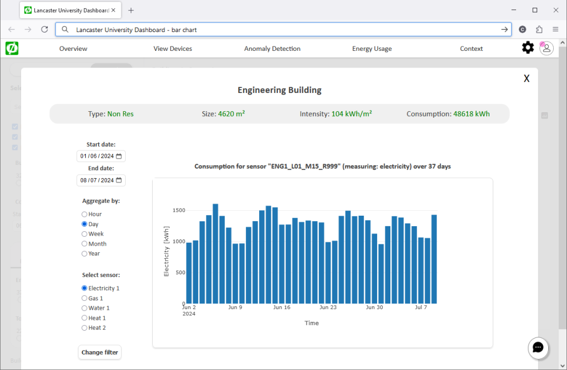Screen dimensions: 567x370
Task: Select the Hour aggregation radio button
Action: pos(84,214)
